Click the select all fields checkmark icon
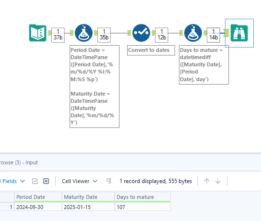 click(x=35, y=181)
